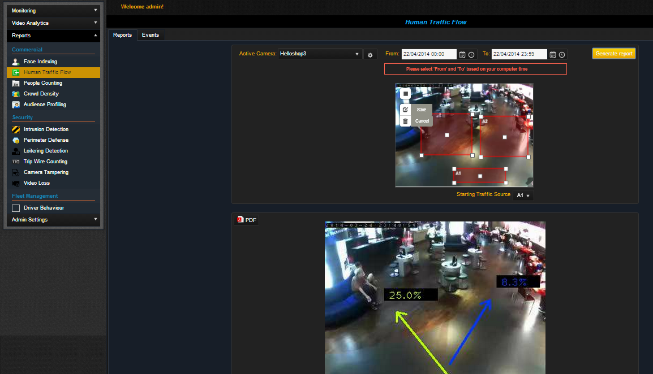Screen dimensions: 653x374
Task: Open Driver Behaviour report
Action: tap(44, 208)
